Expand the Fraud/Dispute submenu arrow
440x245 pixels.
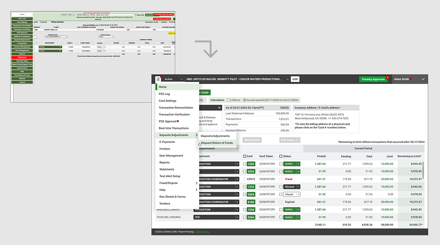(x=196, y=183)
